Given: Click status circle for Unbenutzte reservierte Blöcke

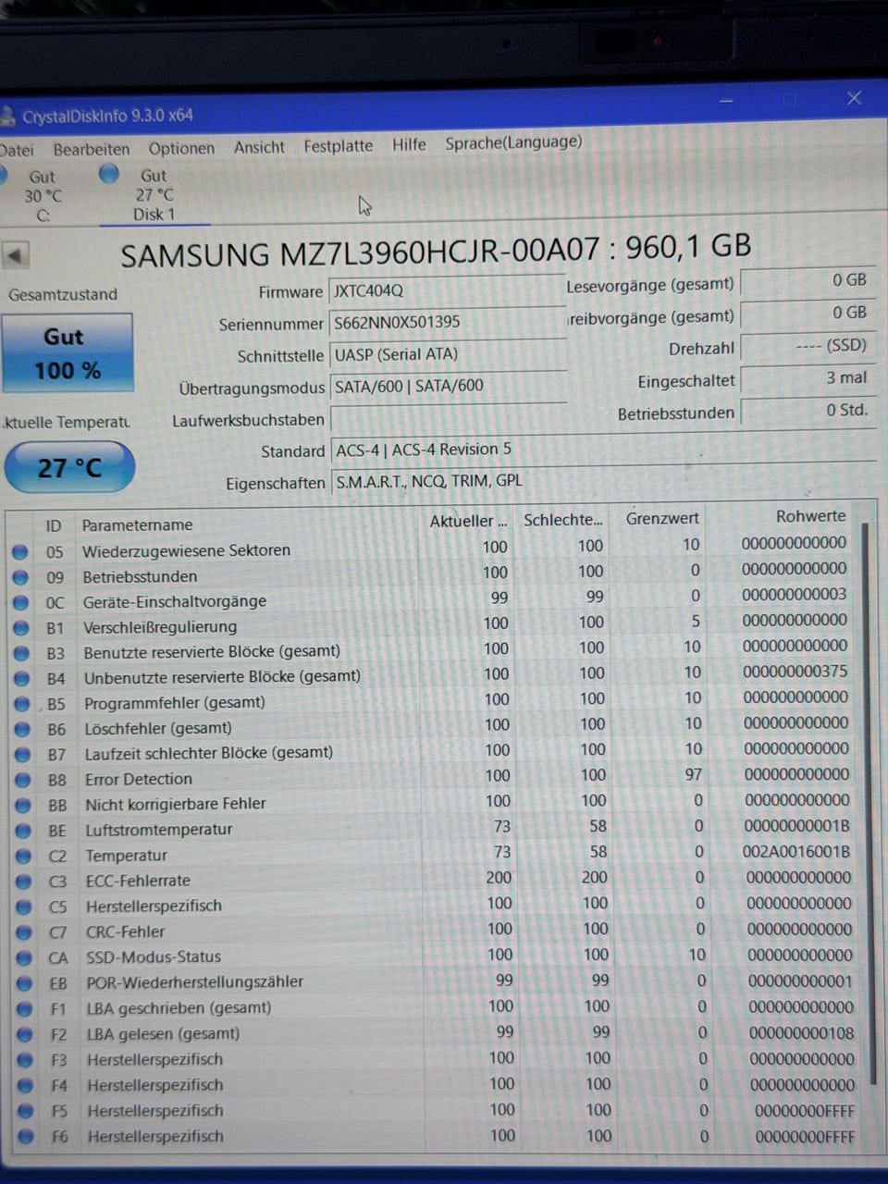Looking at the screenshot, I should (x=21, y=679).
